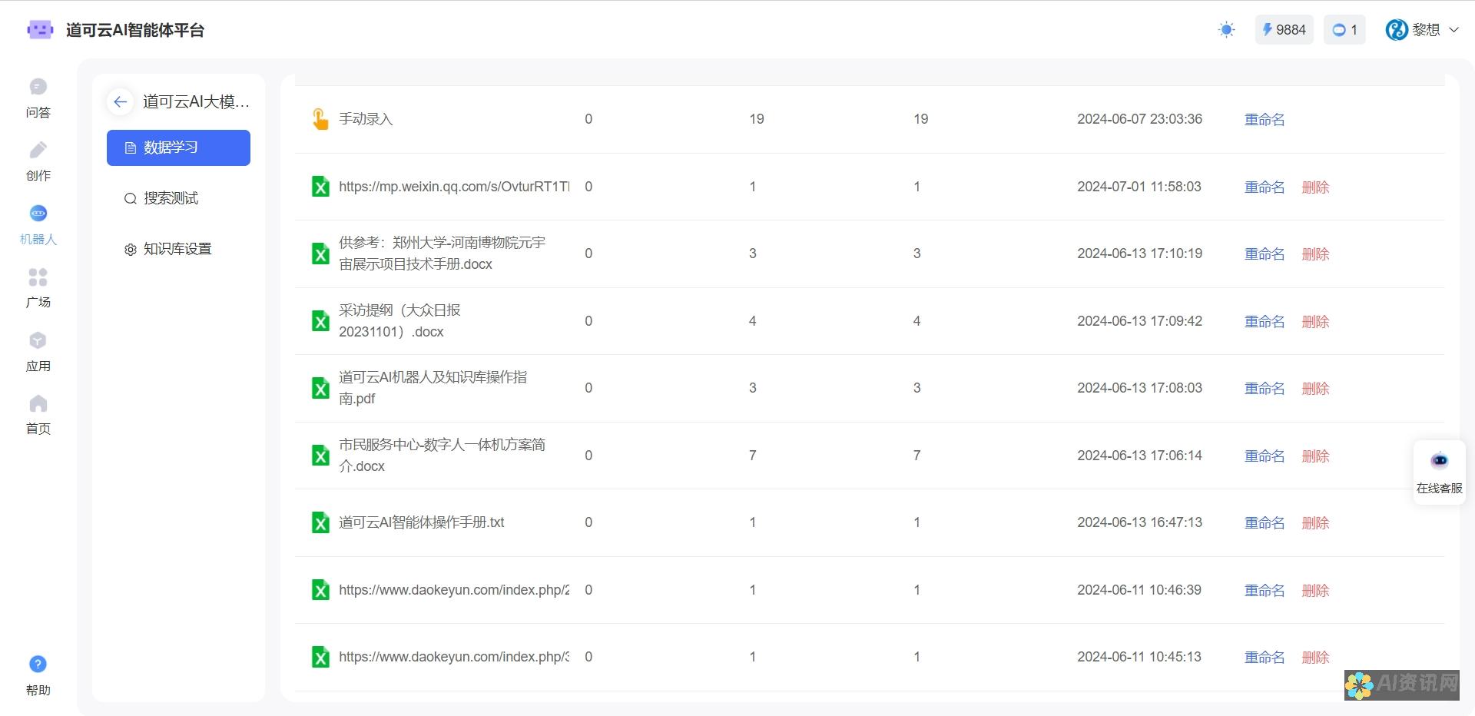
Task: Open the 知识库设置 menu item
Action: click(x=178, y=249)
